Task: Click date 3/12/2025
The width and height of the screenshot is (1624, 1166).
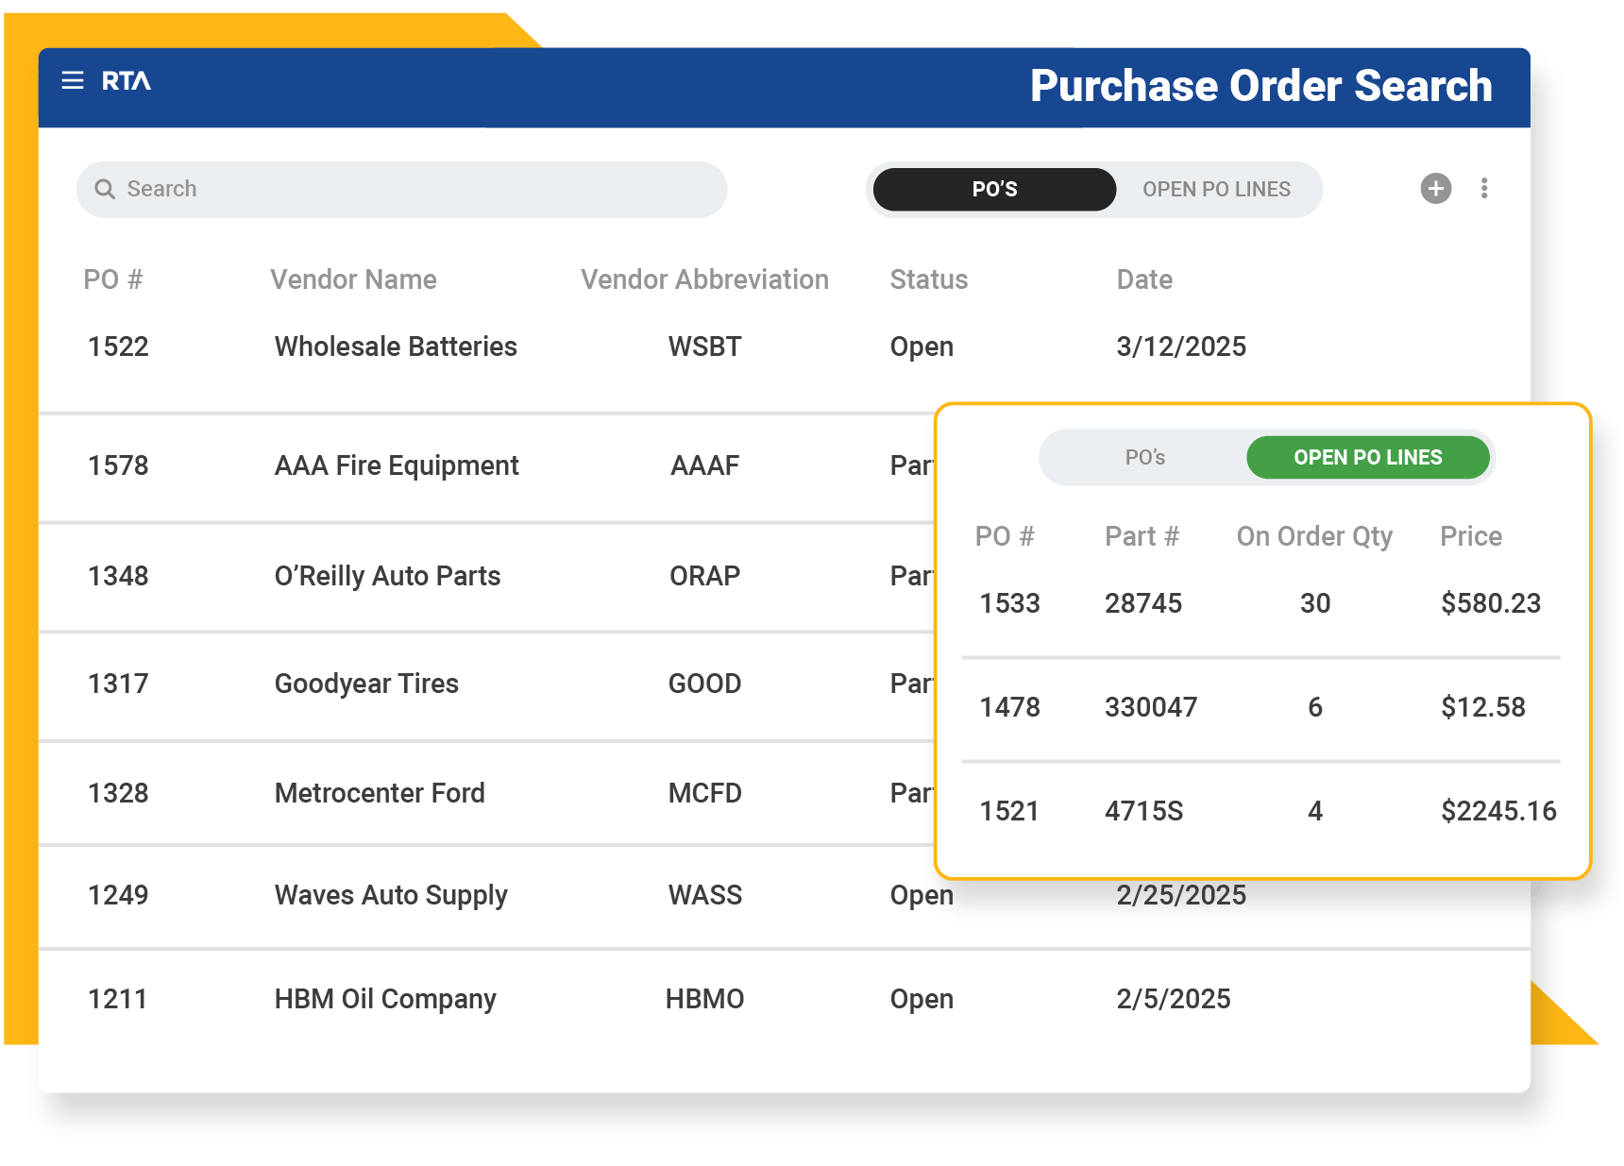Action: point(1181,346)
